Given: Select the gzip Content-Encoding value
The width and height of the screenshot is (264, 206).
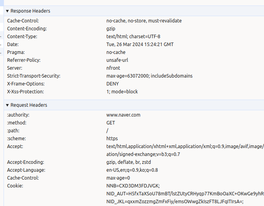Looking at the screenshot, I should click(x=111, y=29).
